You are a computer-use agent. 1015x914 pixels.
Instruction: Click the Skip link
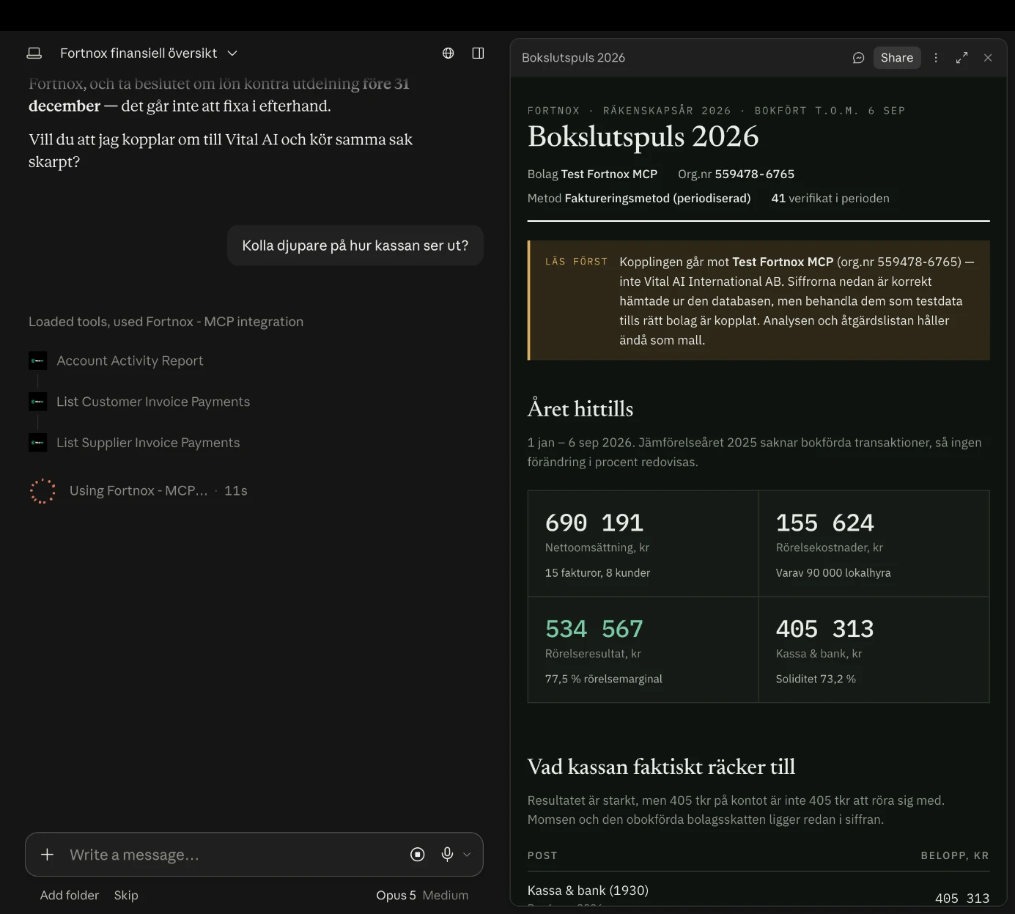[x=126, y=895]
